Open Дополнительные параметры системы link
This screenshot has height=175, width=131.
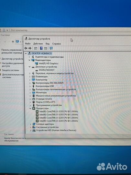[13, 76]
